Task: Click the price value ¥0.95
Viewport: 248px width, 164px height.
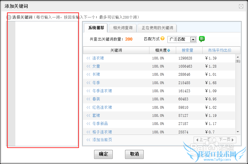Action: tap(211, 99)
